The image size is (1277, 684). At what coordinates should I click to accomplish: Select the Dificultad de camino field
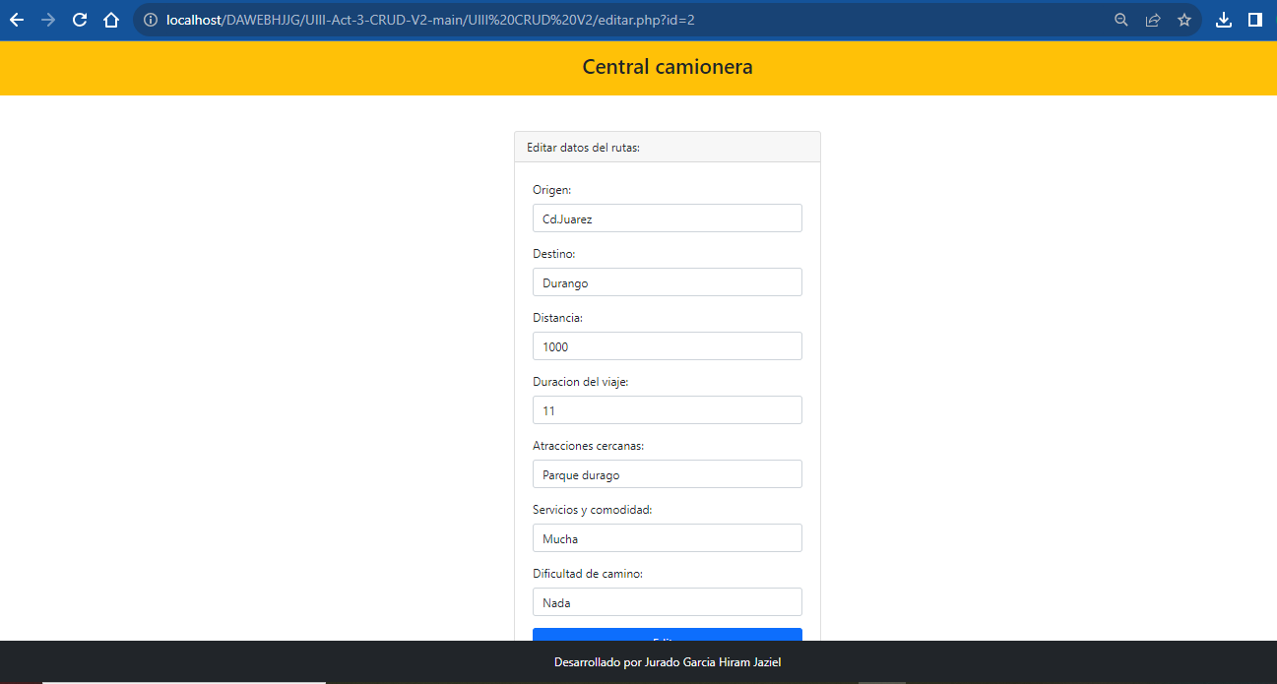(667, 601)
